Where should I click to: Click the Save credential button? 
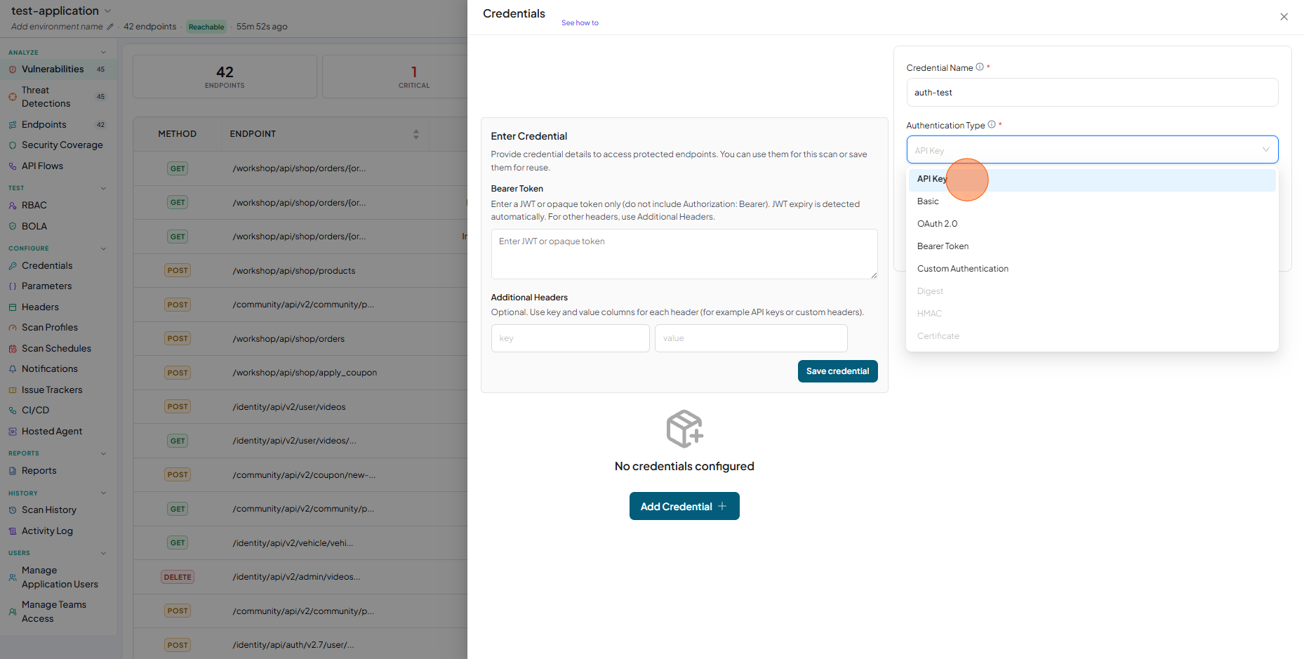tap(837, 371)
